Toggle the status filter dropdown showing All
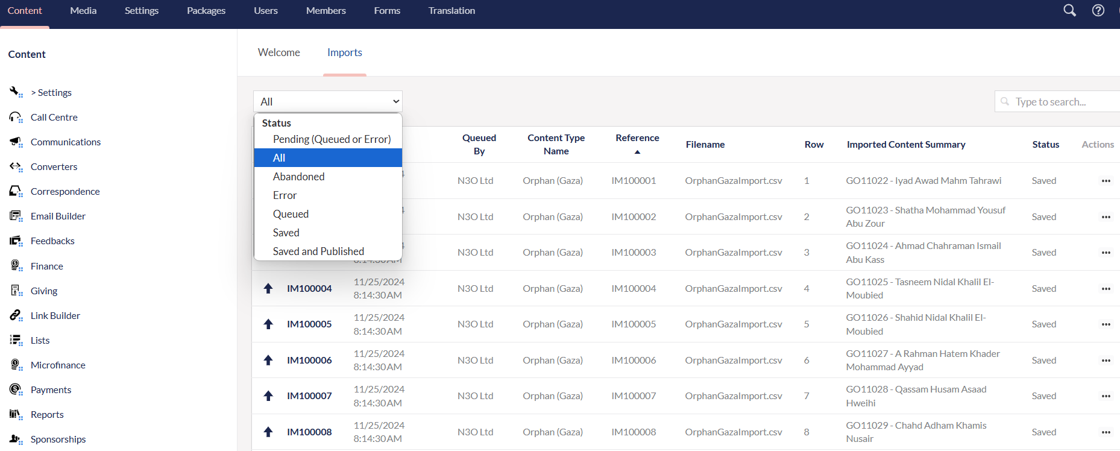 pyautogui.click(x=328, y=101)
